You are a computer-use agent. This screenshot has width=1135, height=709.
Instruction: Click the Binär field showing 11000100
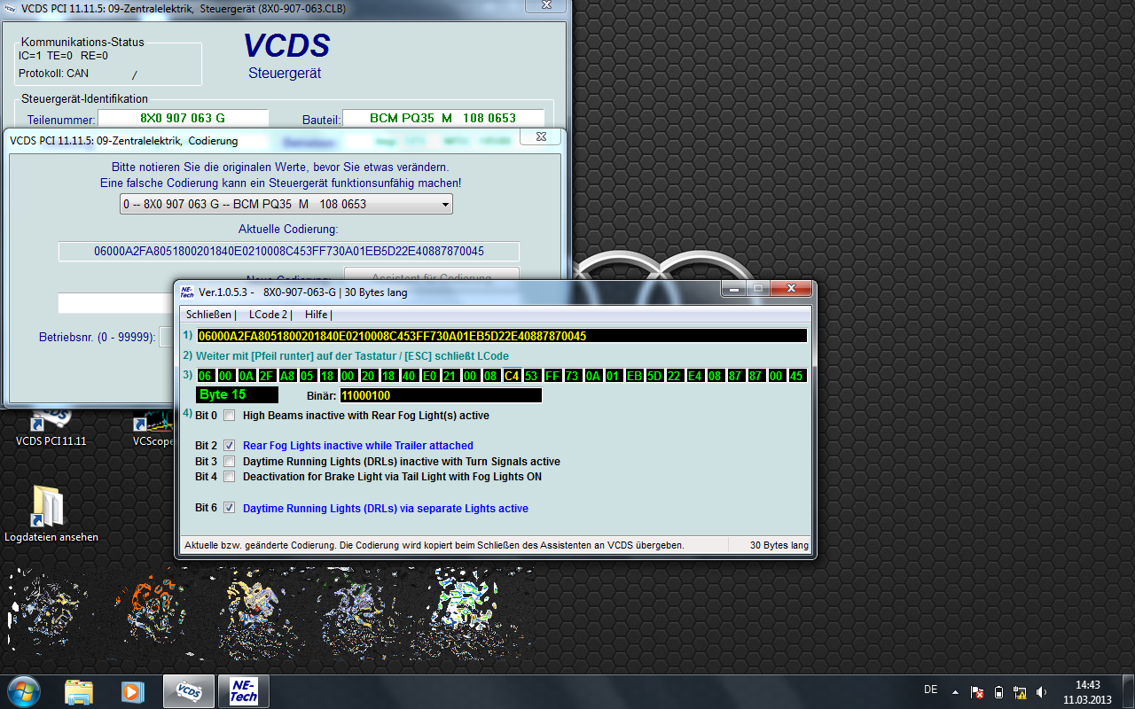[x=440, y=395]
